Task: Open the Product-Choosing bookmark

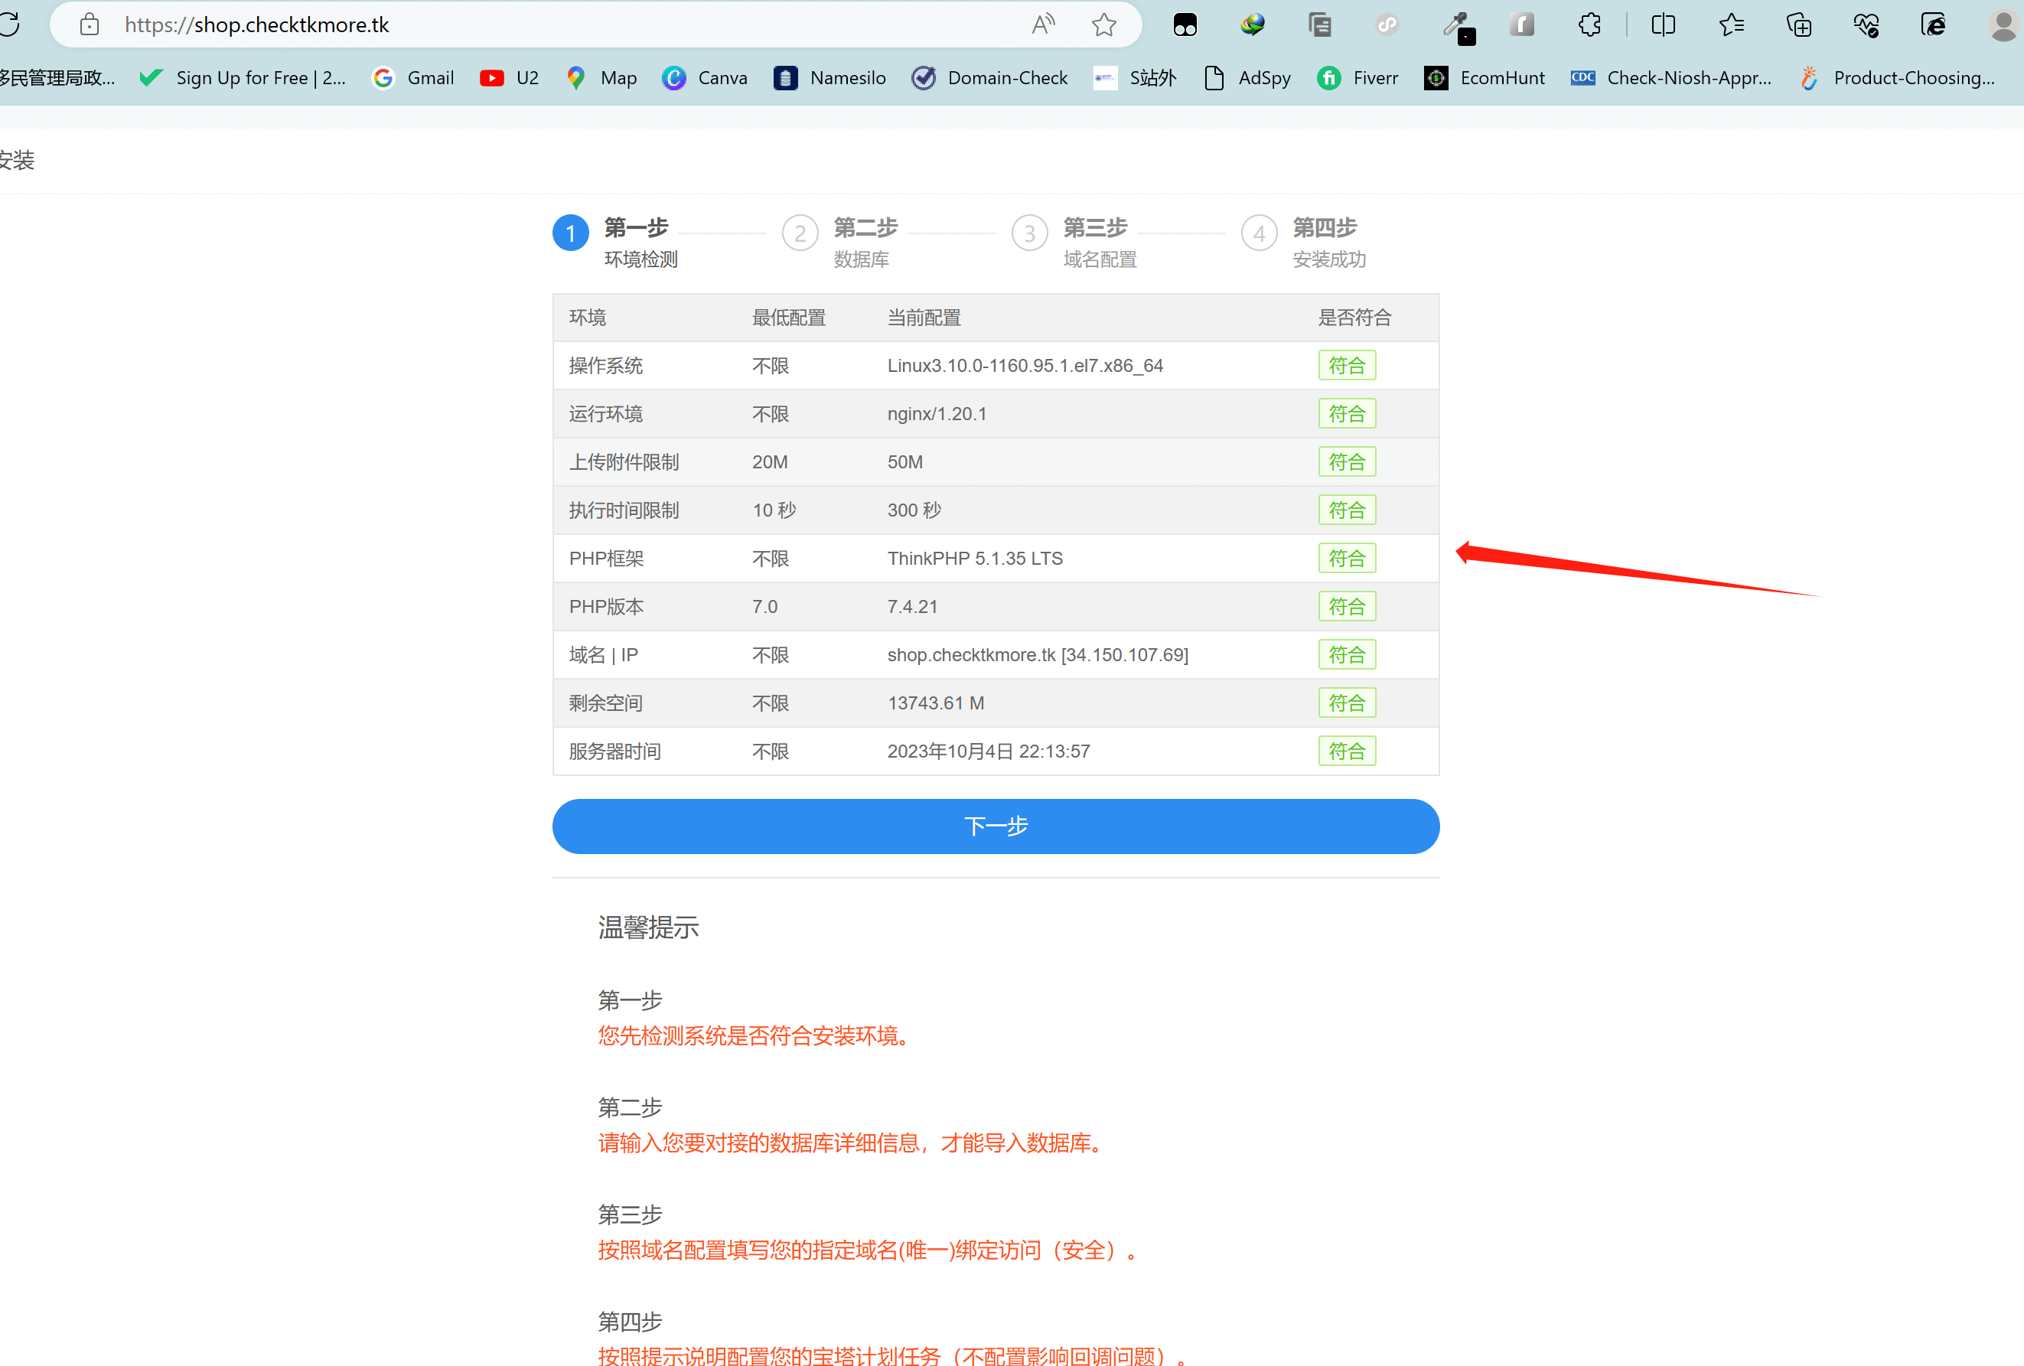Action: 1897,77
